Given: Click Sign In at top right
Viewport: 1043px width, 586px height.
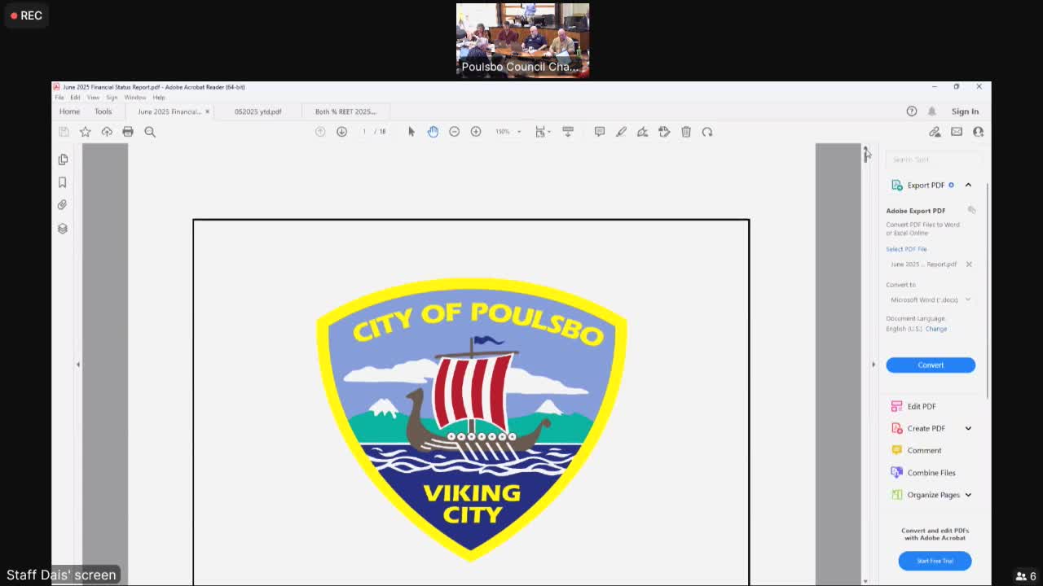Looking at the screenshot, I should (965, 112).
